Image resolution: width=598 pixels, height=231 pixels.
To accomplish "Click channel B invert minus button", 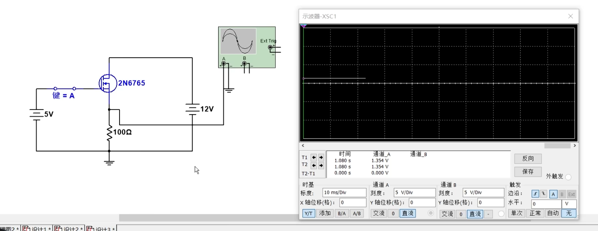I will pyautogui.click(x=488, y=214).
